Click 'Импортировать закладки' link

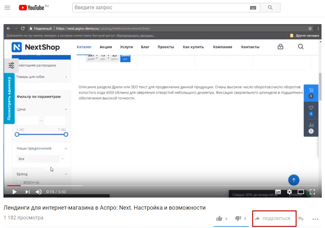[136, 36]
